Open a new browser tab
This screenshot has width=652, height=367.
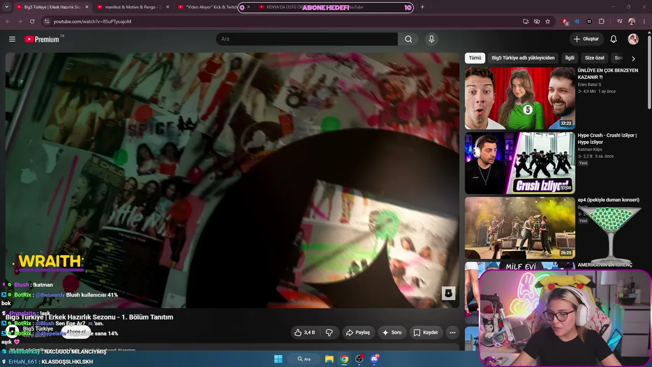tap(422, 7)
